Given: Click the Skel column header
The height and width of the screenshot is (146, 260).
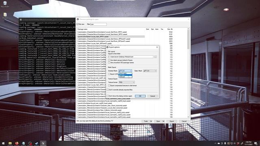Looking at the screenshot, I should click(x=147, y=29).
